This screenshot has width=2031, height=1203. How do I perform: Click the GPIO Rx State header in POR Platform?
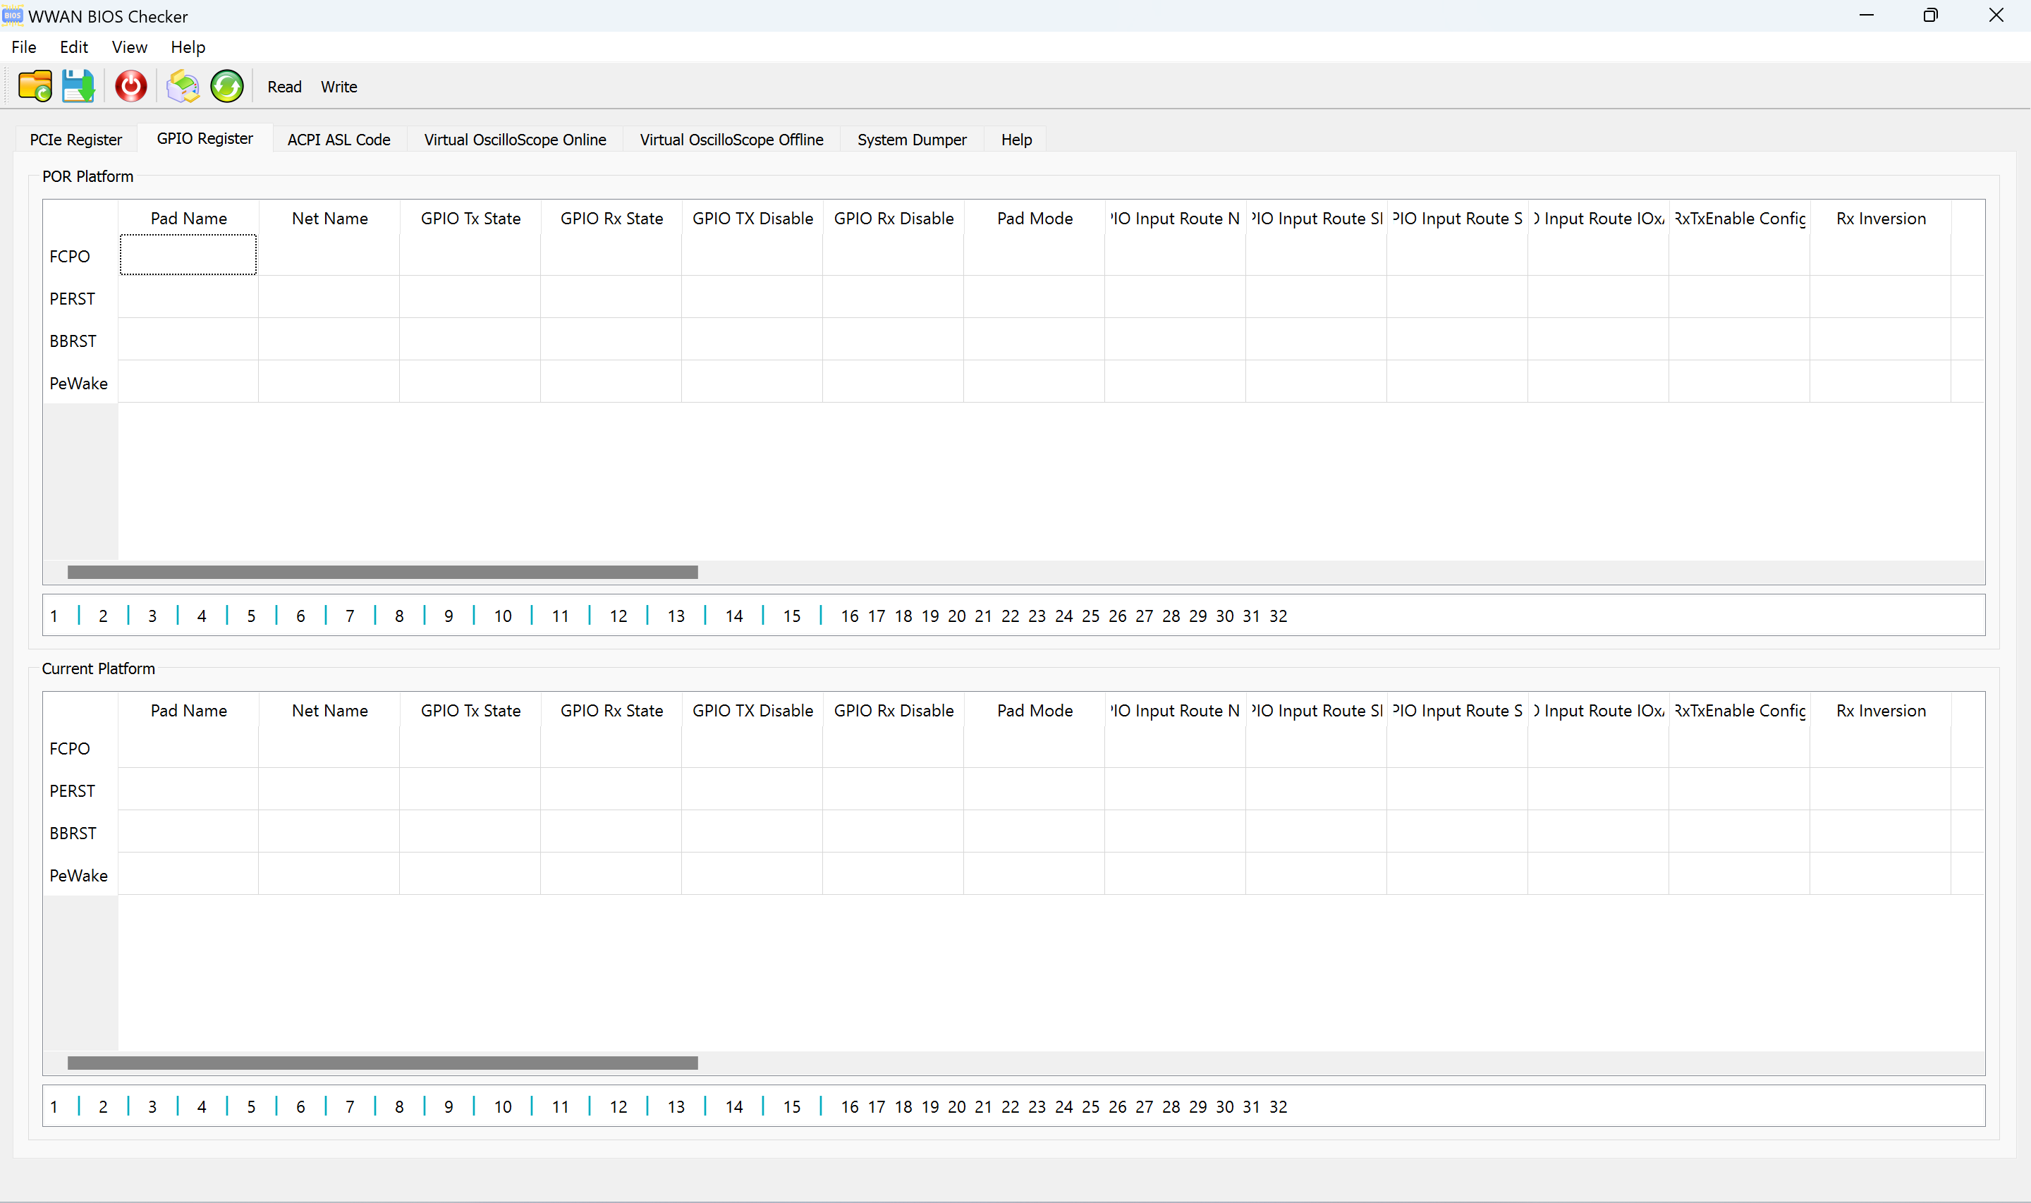611,218
